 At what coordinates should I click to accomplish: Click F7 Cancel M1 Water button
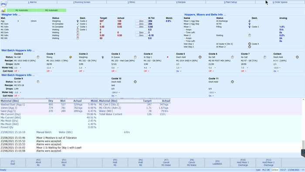point(166,162)
